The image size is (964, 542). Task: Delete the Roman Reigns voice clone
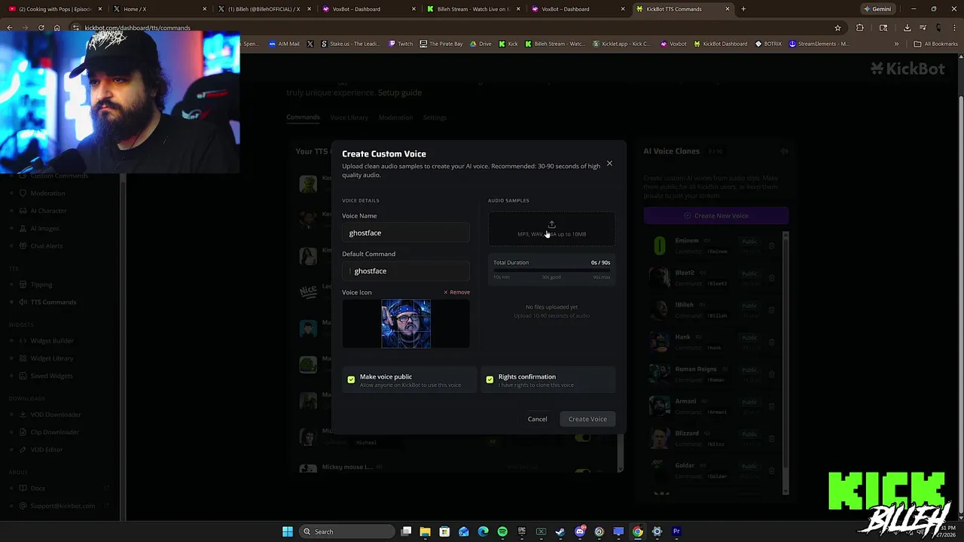tap(771, 374)
